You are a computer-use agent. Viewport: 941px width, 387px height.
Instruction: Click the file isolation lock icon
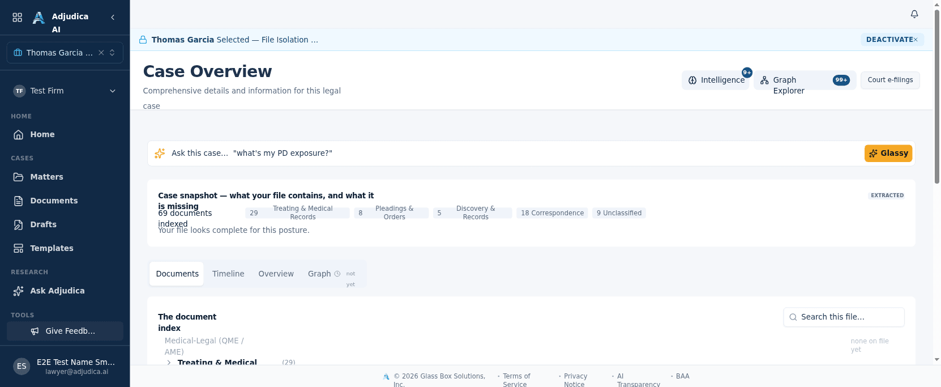coord(143,40)
